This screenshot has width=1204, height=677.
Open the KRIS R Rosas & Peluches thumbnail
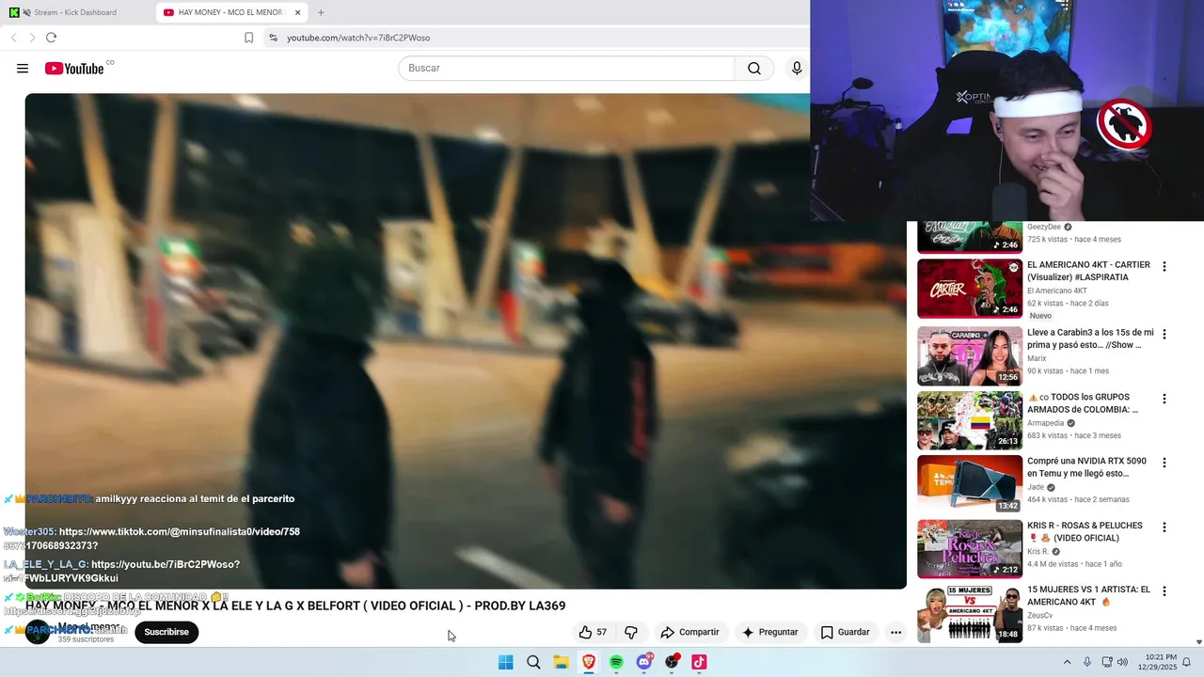[970, 549]
